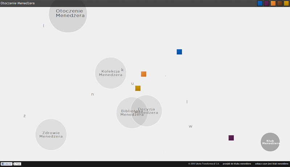290x167 pixels.
Task: Click the blue square in the top bar
Action: tap(260, 3)
